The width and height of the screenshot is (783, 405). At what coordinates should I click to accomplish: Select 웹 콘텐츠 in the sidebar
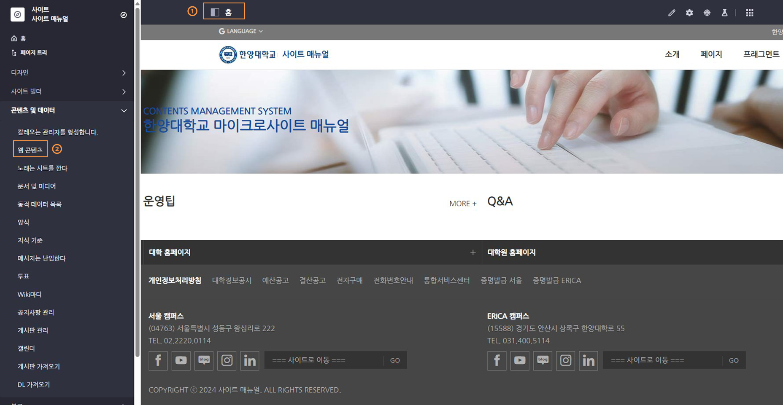tap(30, 150)
